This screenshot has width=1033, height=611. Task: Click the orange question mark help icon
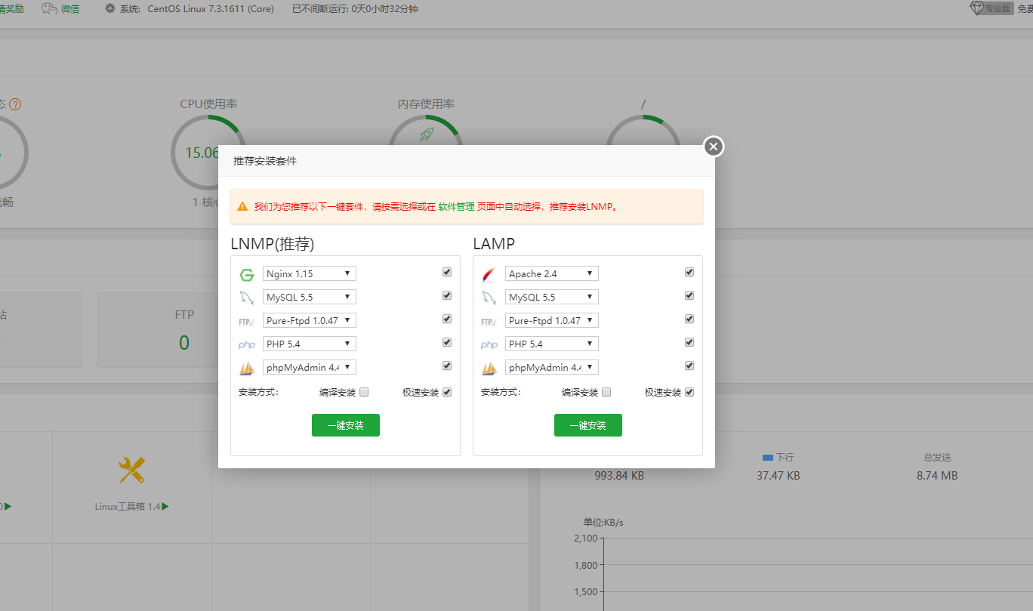(x=15, y=104)
